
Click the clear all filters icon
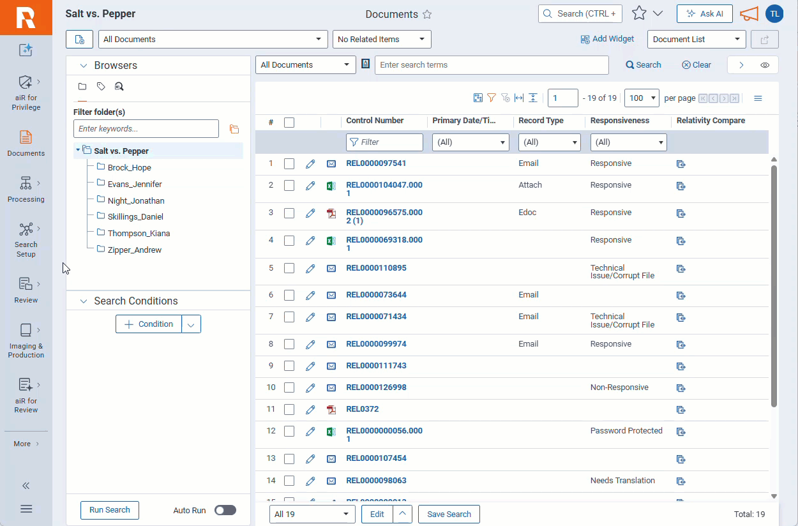(x=506, y=98)
